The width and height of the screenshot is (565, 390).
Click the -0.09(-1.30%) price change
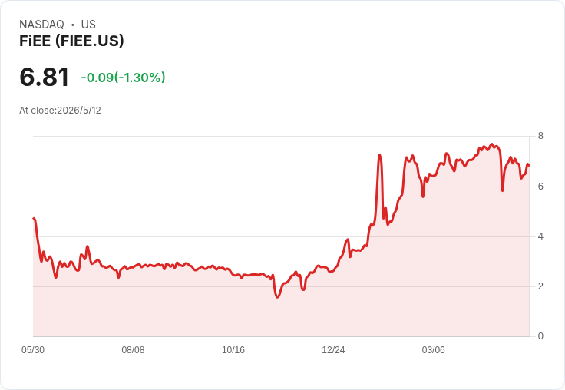(x=124, y=77)
